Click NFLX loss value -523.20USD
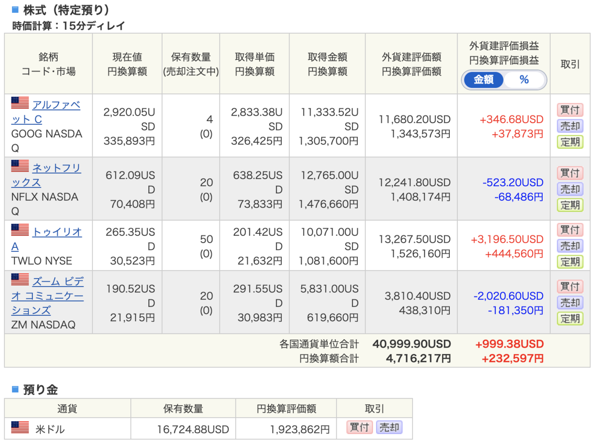This screenshot has height=446, width=597. [513, 183]
